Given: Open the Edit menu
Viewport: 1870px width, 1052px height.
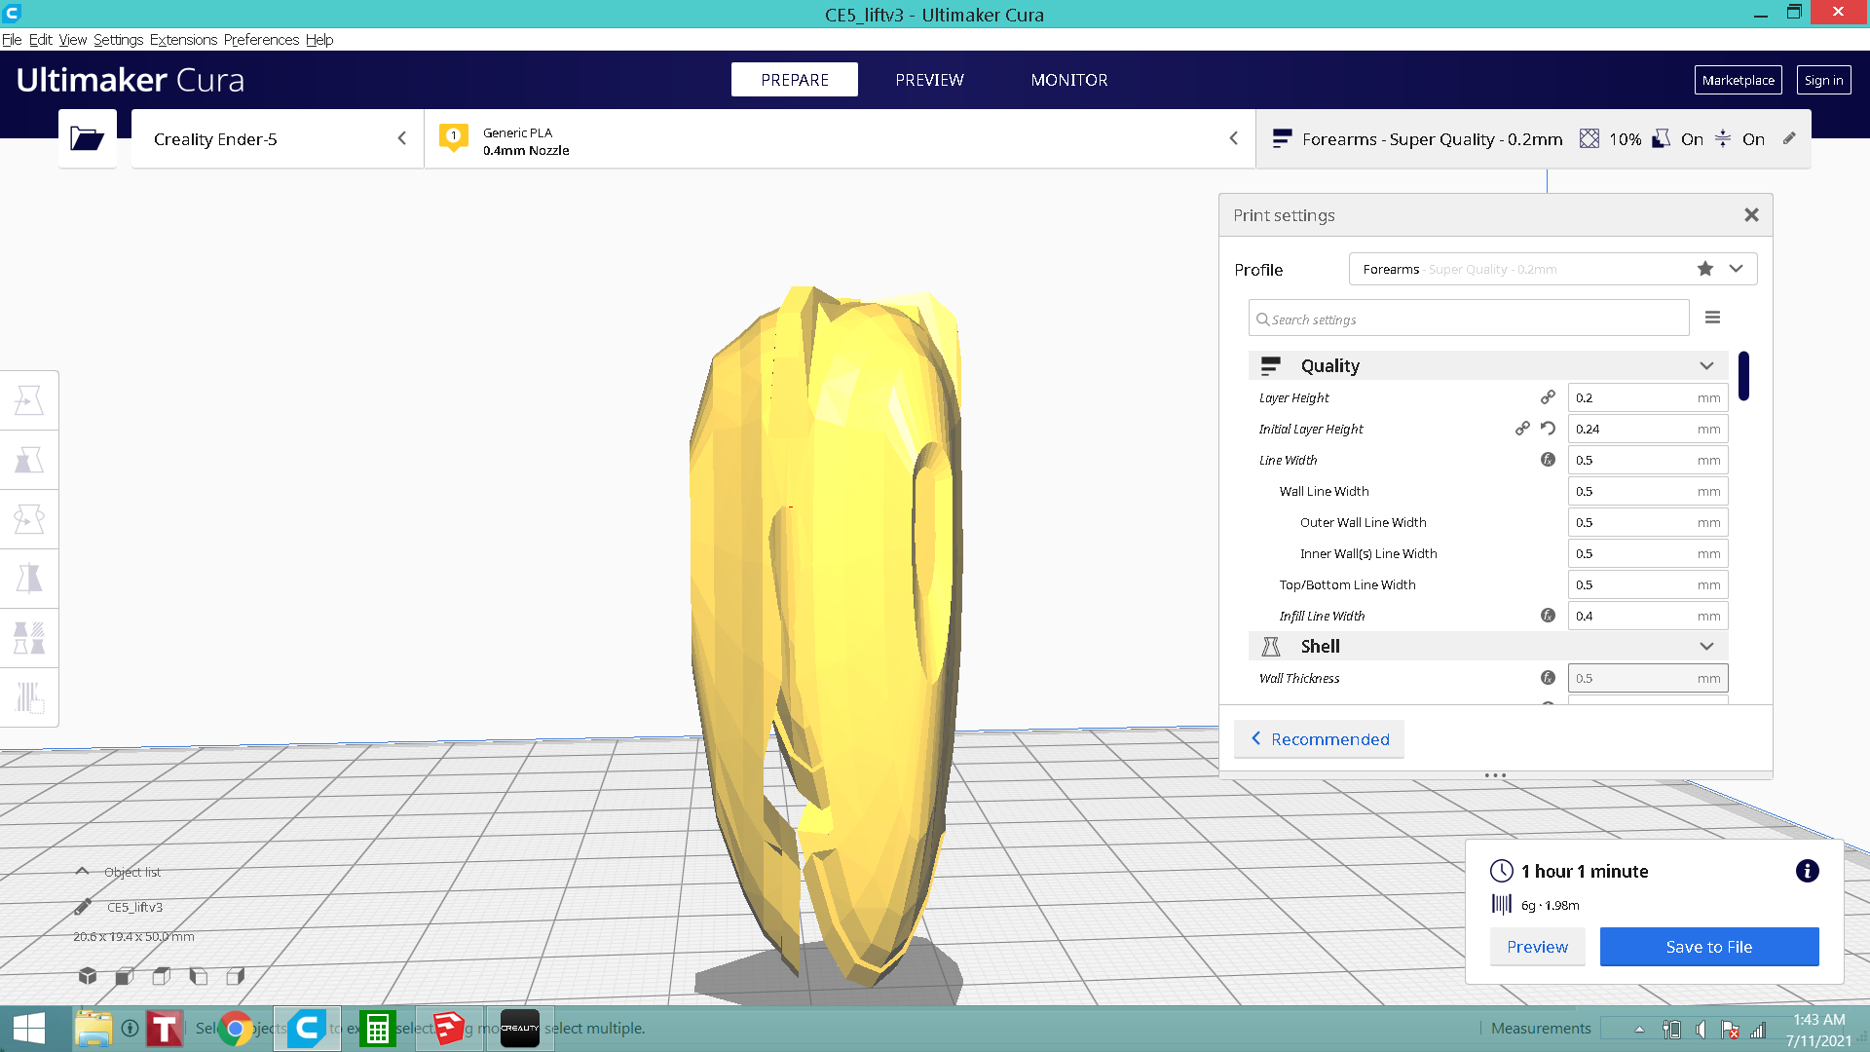Looking at the screenshot, I should [41, 40].
